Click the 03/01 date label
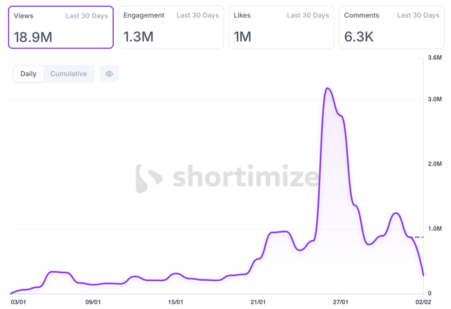Image resolution: width=451 pixels, height=309 pixels. (x=18, y=302)
